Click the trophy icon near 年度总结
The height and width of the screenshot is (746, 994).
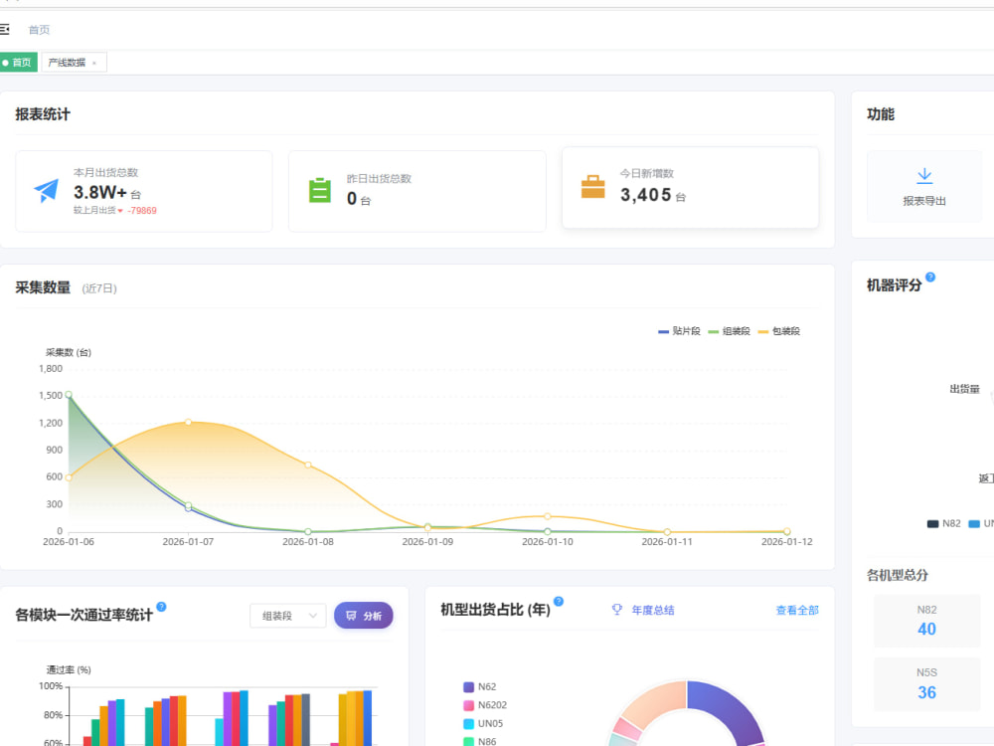[617, 610]
